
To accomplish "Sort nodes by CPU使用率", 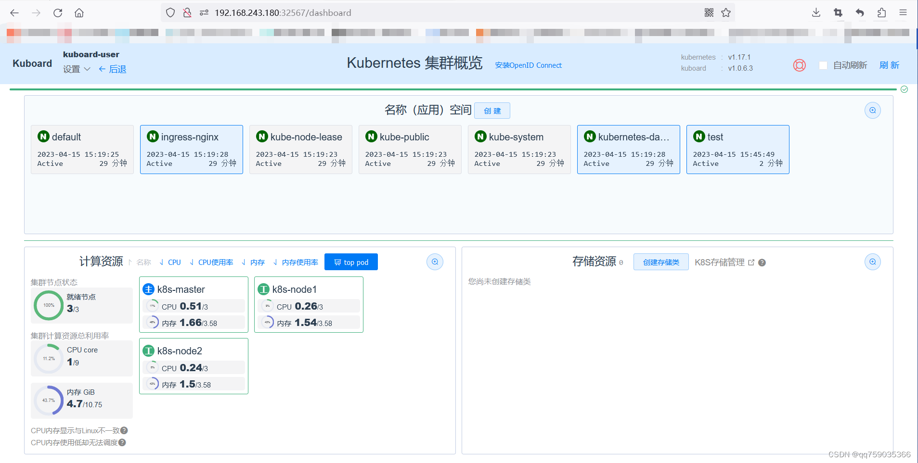I will click(x=211, y=263).
